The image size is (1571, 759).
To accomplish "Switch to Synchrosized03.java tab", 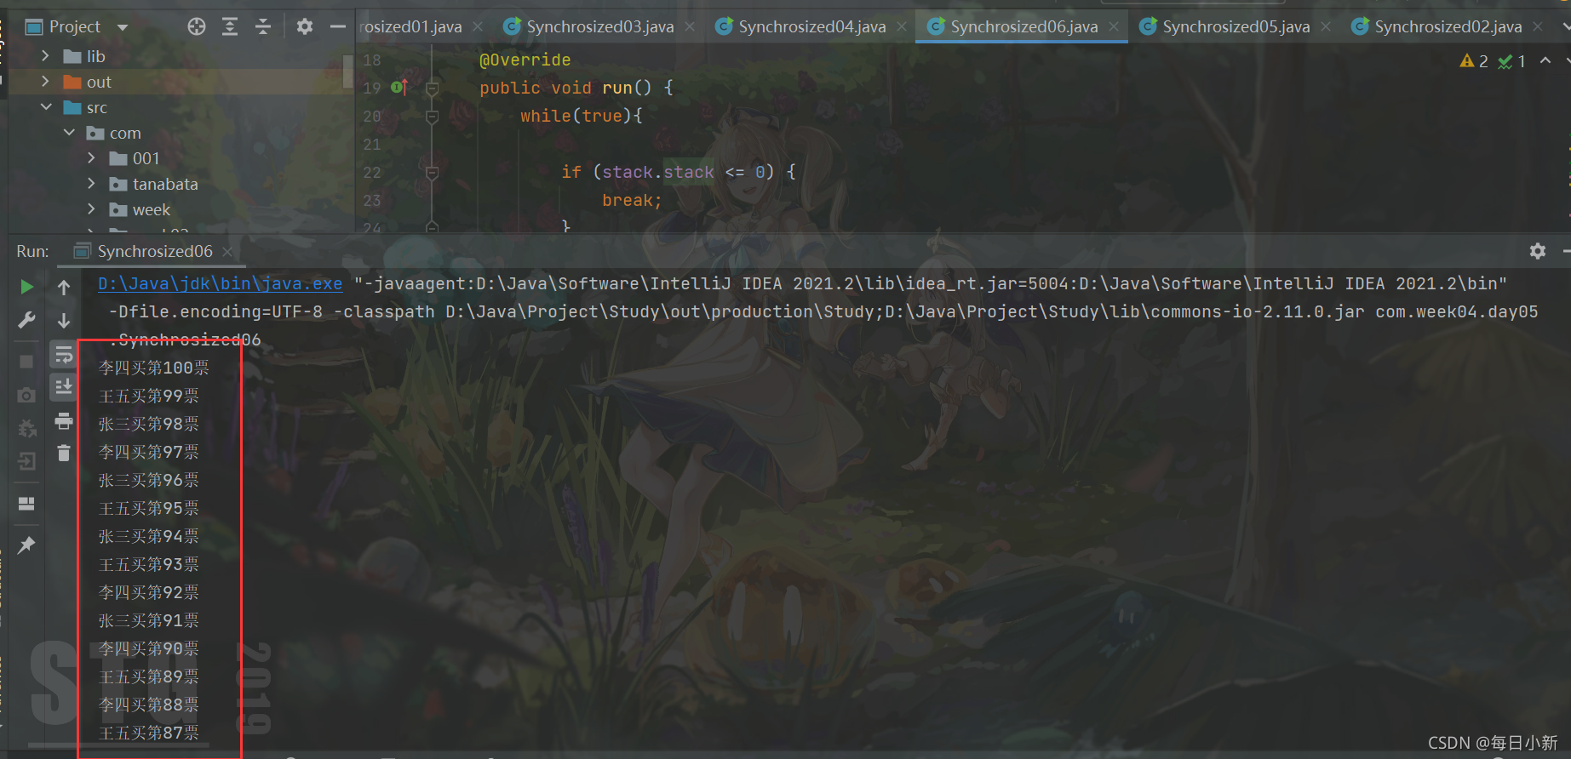I will pos(600,27).
